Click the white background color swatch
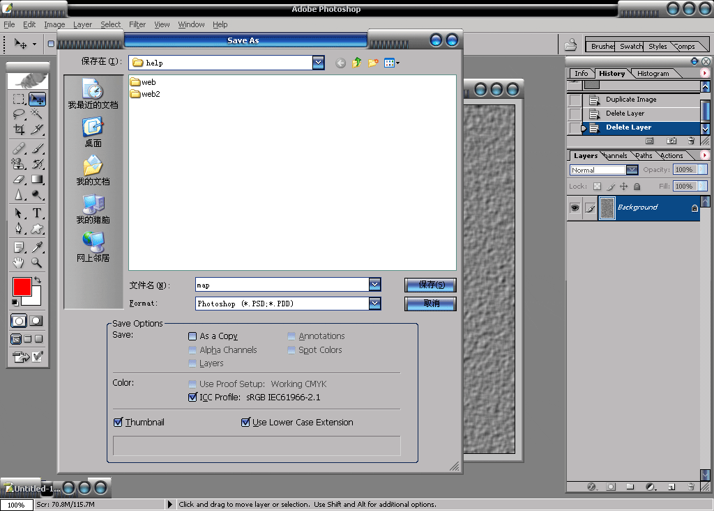Screen dimensions: 714x511 [36, 298]
